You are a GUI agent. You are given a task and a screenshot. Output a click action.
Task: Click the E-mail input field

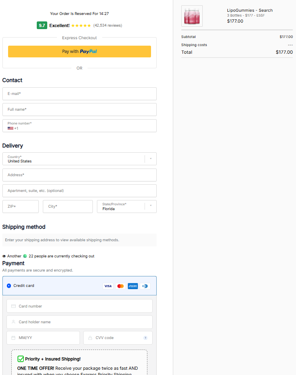pos(79,93)
